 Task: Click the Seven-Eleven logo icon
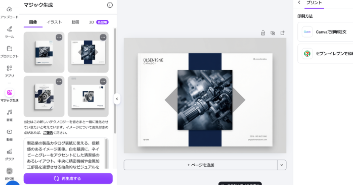(307, 54)
